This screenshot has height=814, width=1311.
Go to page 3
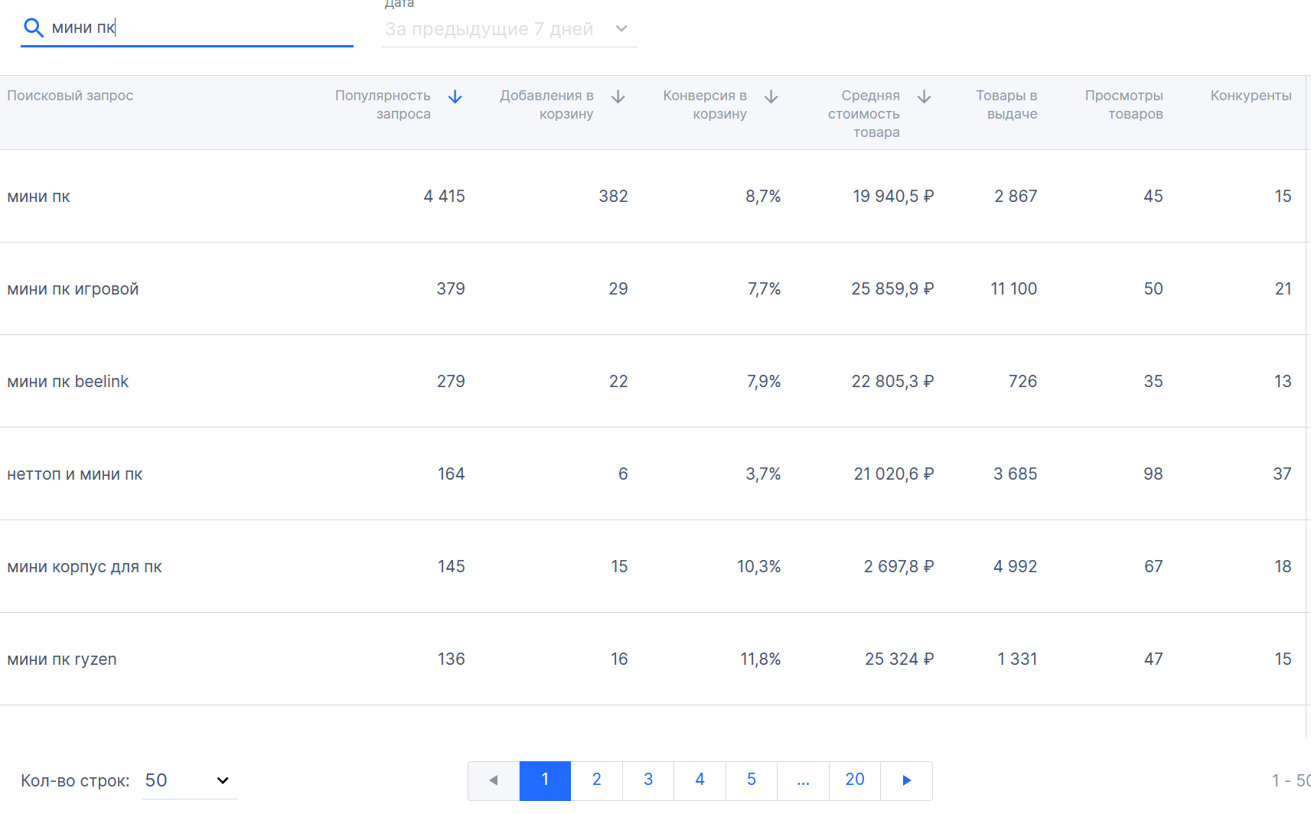(x=648, y=780)
